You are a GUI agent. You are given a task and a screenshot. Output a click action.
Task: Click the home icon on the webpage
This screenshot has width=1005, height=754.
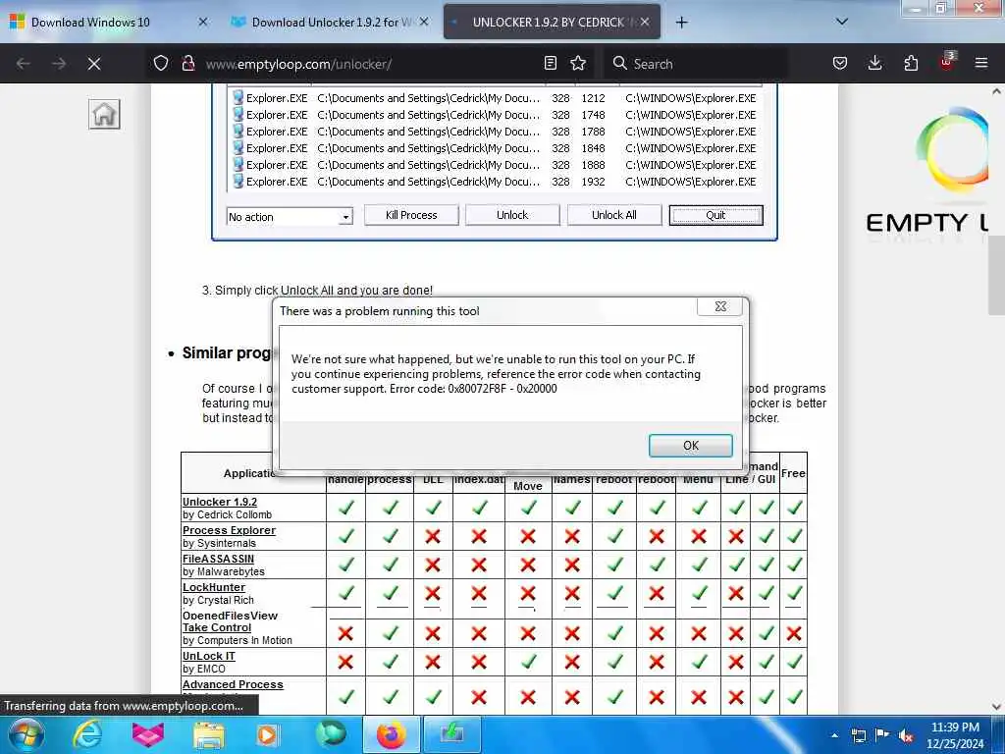104,114
